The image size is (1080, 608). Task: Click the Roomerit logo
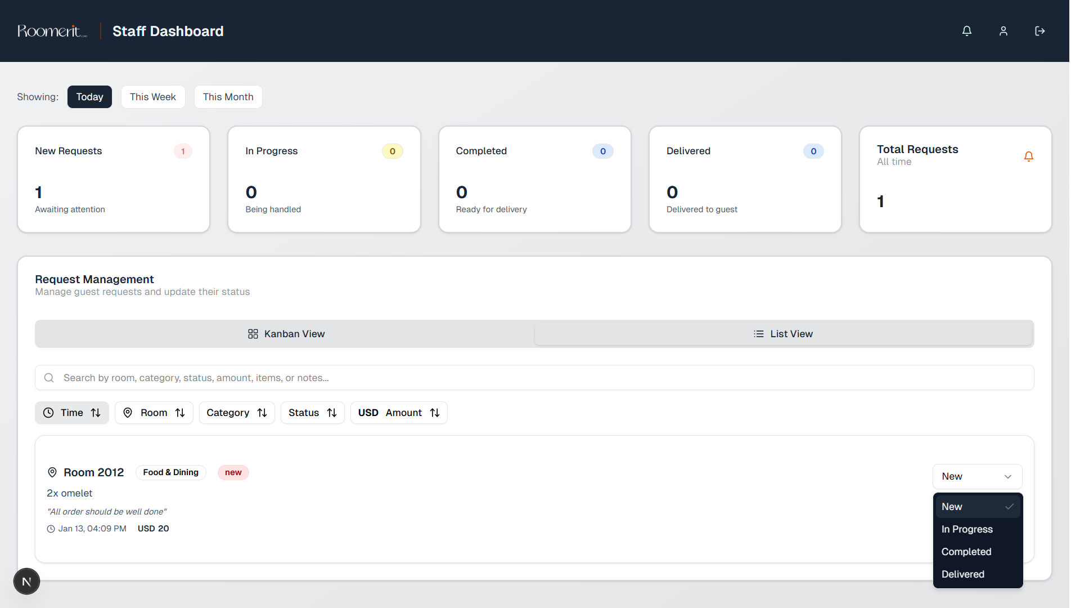point(52,31)
